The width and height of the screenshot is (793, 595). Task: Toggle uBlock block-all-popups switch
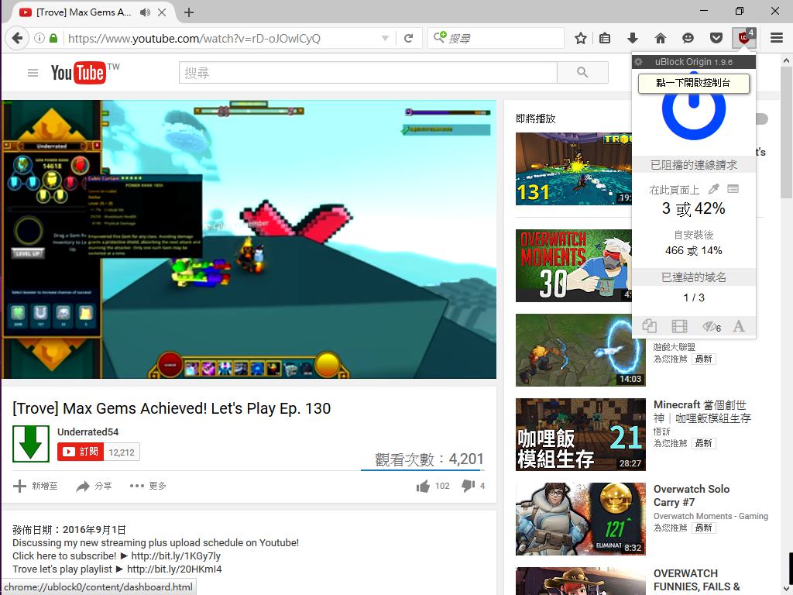(650, 326)
